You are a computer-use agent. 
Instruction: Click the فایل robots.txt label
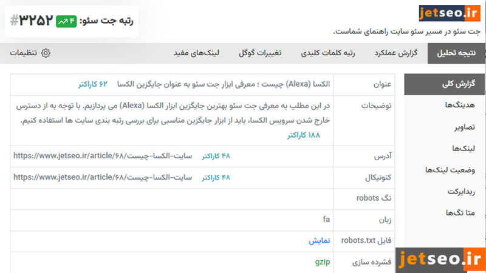tap(366, 240)
